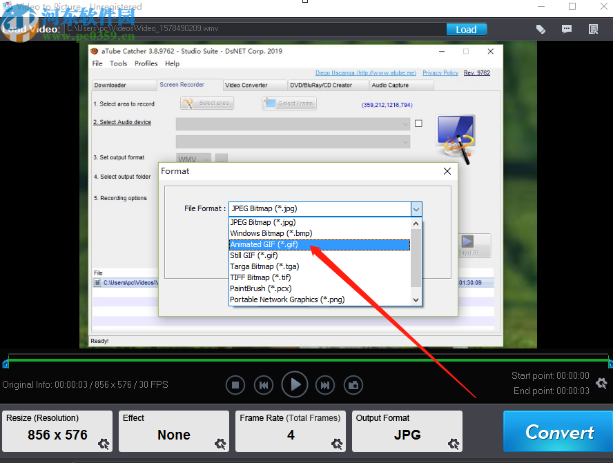Click the Load Video file path field
Viewport: 613px width, 463px height.
(x=254, y=28)
